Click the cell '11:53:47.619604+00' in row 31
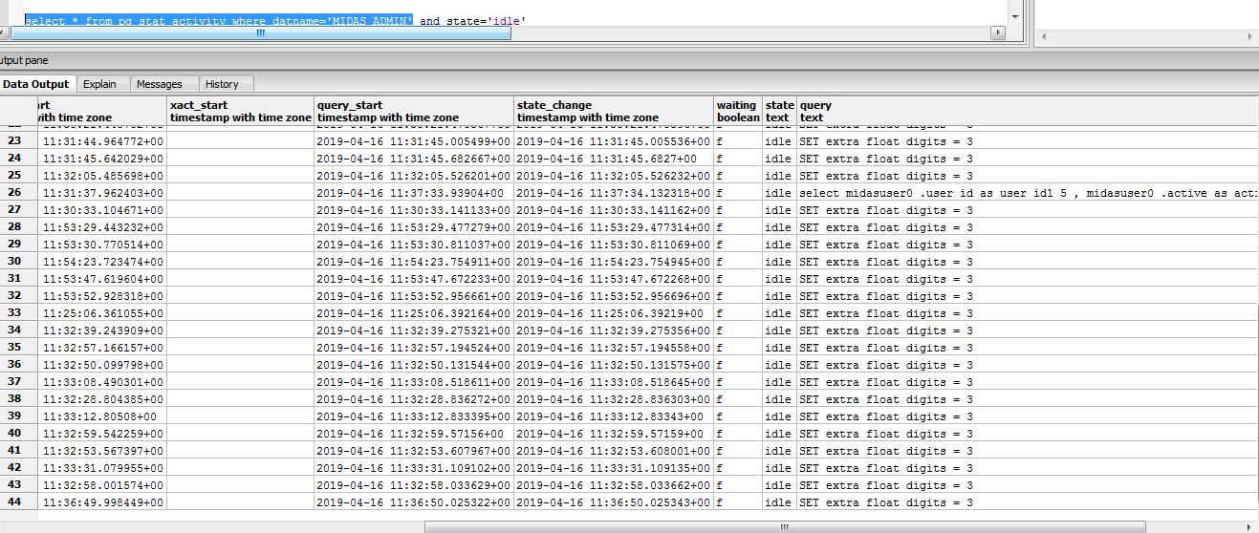This screenshot has height=533, width=1259. point(102,278)
